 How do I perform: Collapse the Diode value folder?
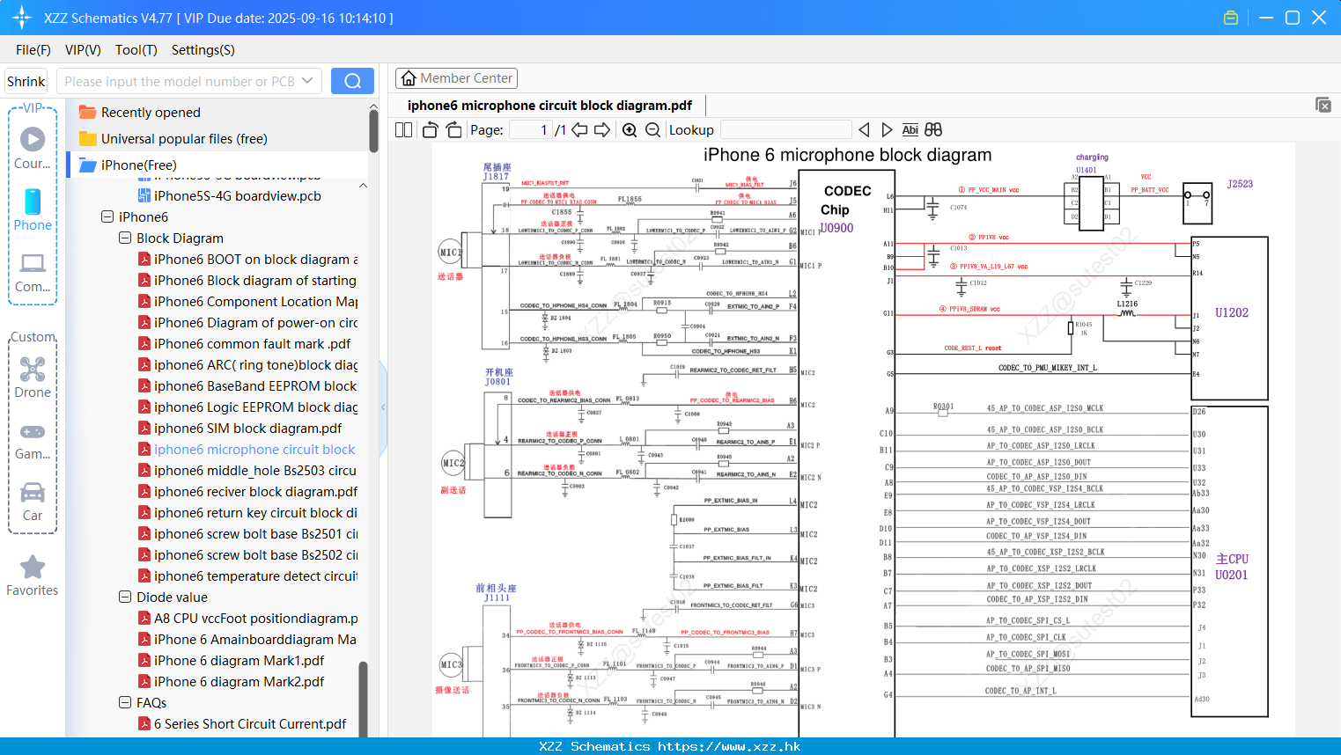click(125, 597)
